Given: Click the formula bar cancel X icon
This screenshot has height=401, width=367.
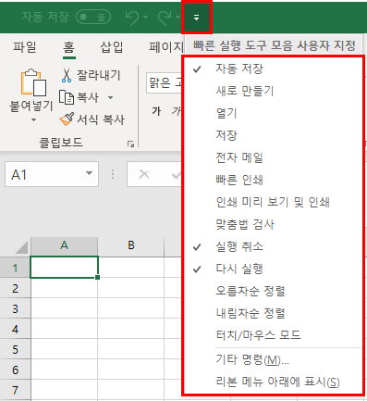Looking at the screenshot, I should (144, 174).
